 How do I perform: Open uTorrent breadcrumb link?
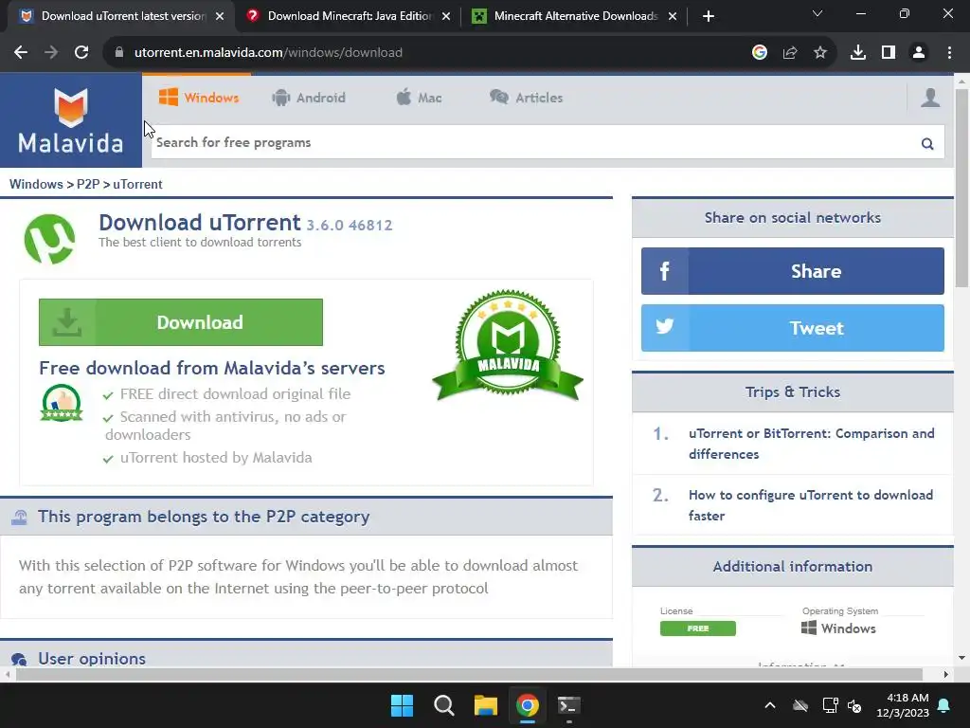pyautogui.click(x=137, y=184)
